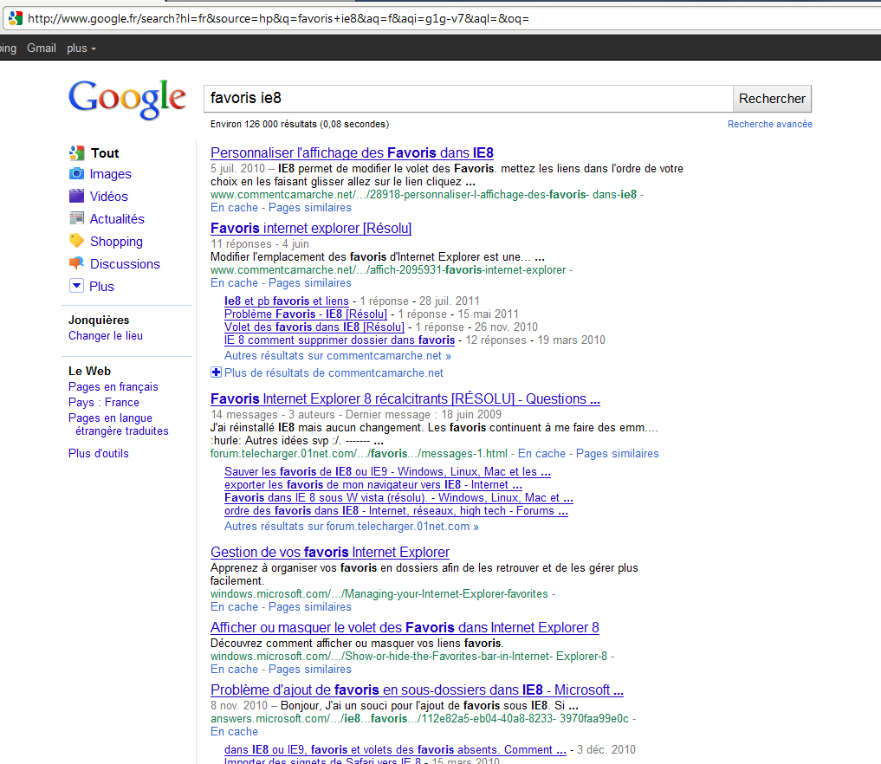881x764 pixels.
Task: Open Personnaliser l'affichage des Favoris dans IE8
Action: coord(352,152)
